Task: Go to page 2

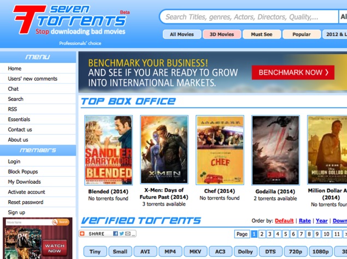Action: pos(262,234)
